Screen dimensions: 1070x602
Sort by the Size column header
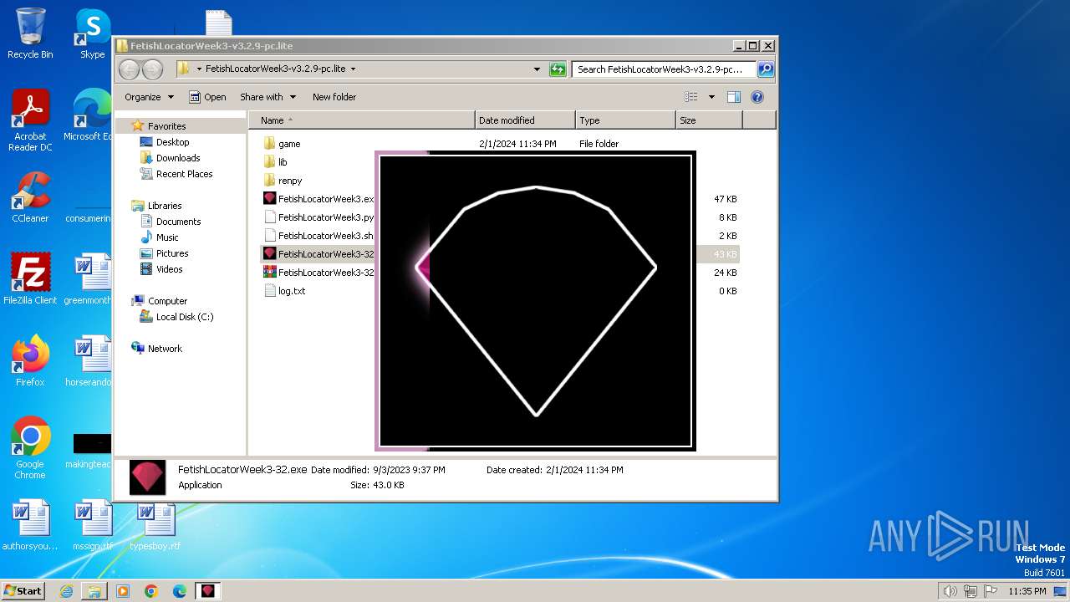pos(709,120)
